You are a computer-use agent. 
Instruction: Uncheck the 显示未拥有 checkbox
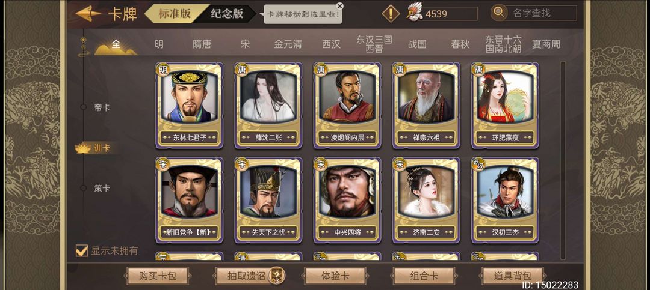click(82, 250)
